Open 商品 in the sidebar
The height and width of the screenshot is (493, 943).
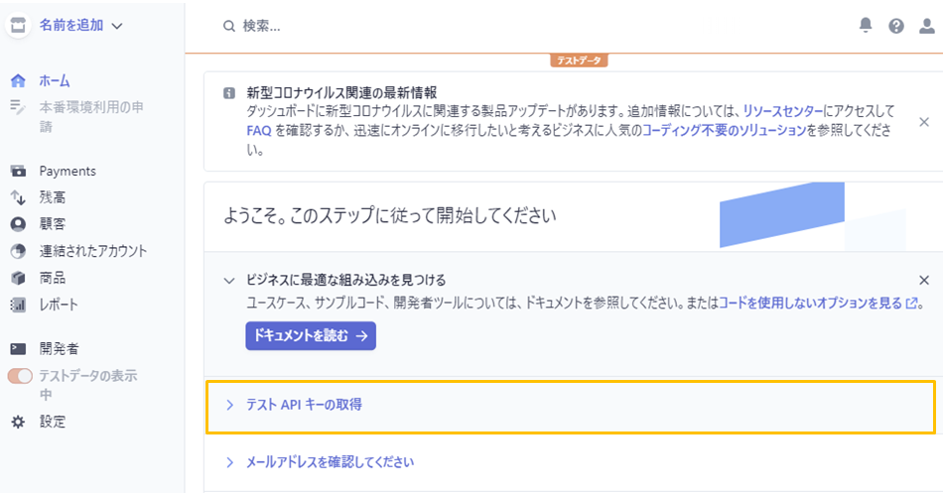click(53, 278)
